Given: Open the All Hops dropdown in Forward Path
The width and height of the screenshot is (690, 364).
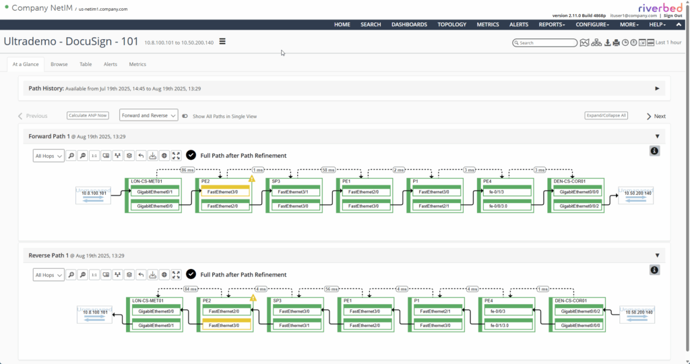Looking at the screenshot, I should pyautogui.click(x=49, y=156).
